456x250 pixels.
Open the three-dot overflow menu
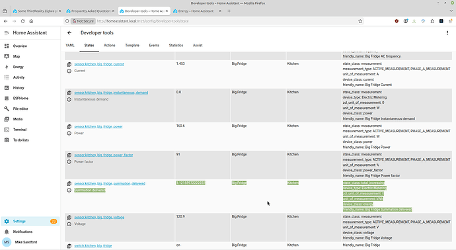click(447, 33)
